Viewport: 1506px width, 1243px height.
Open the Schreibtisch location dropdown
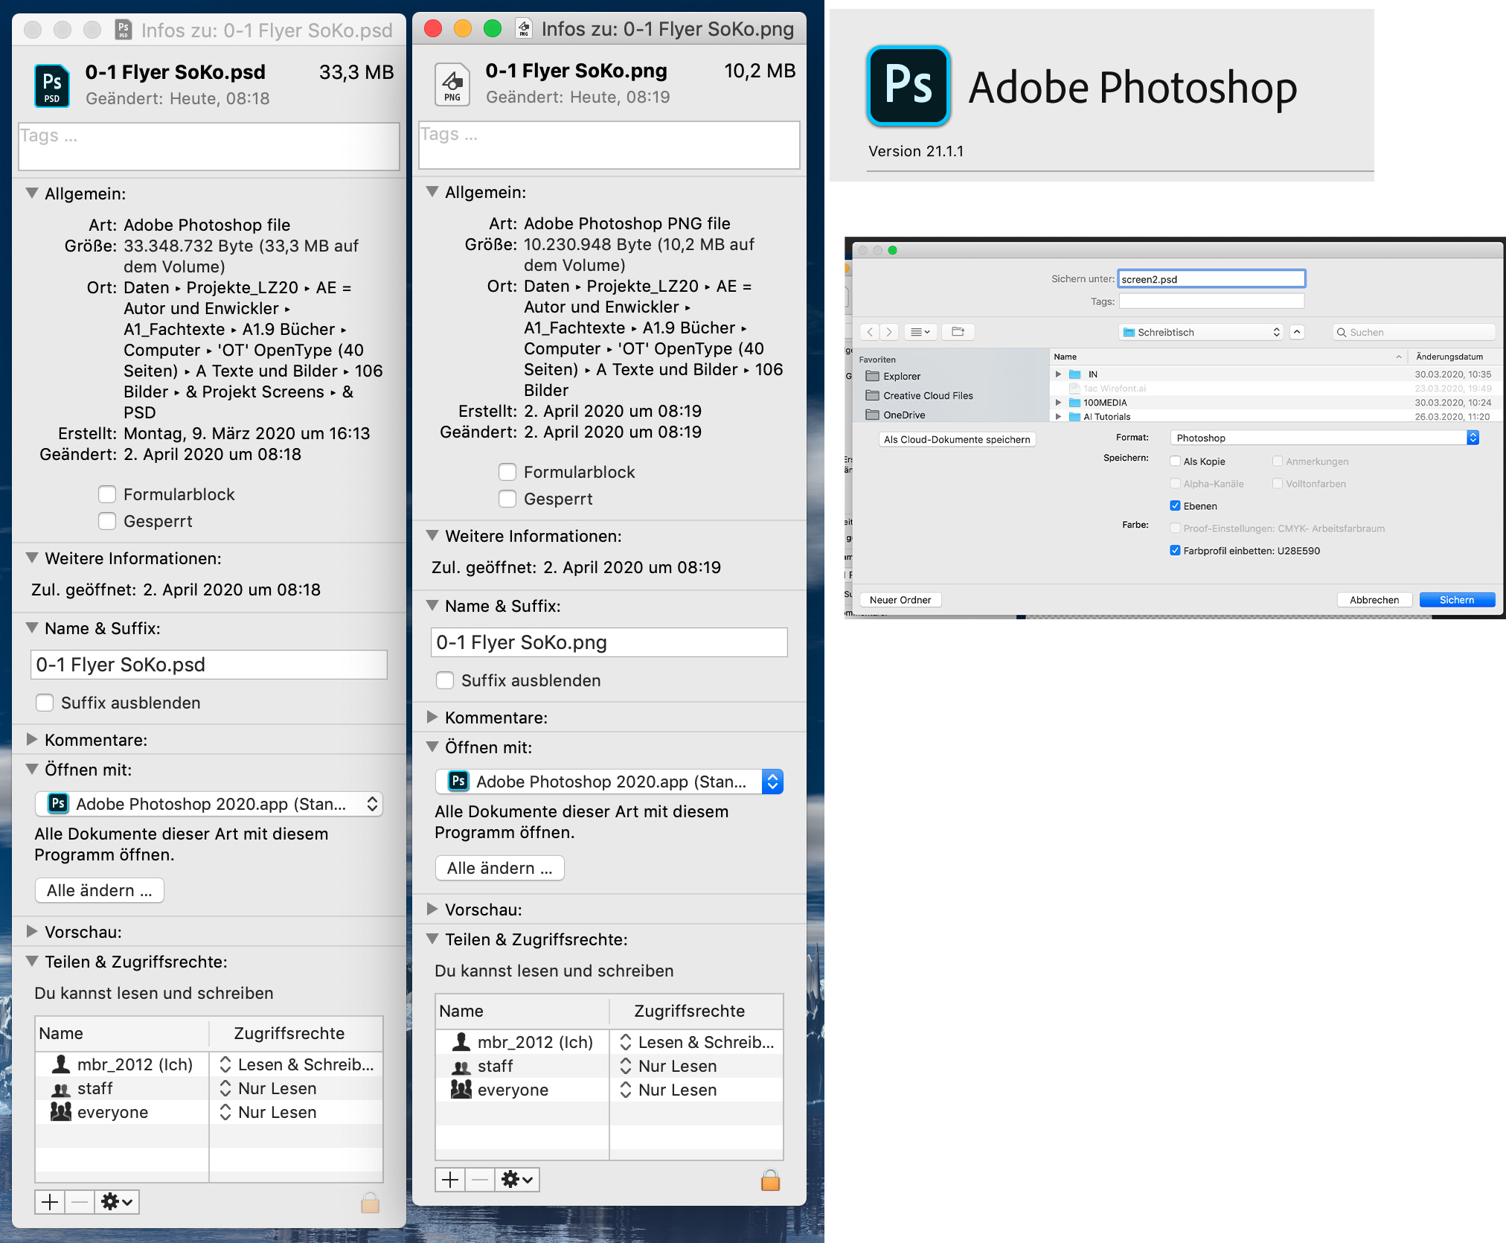tap(1201, 332)
